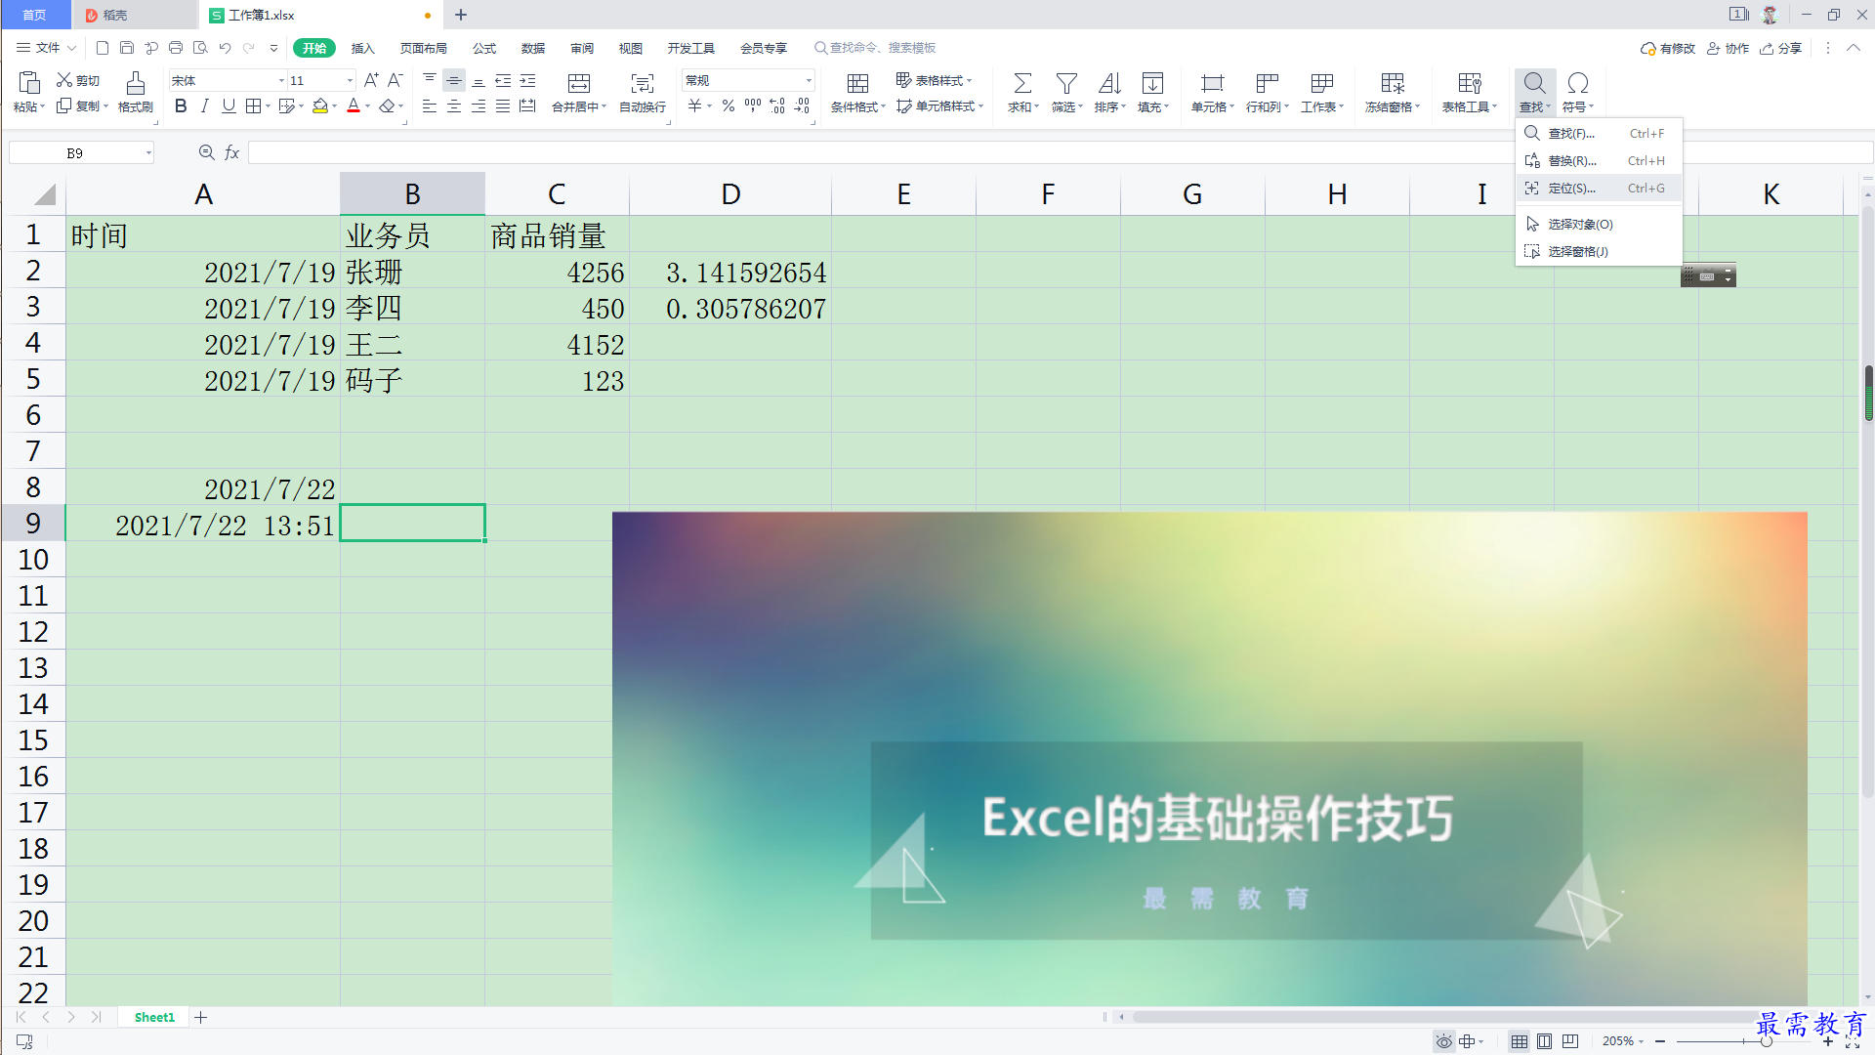Click the percent style icon
Image resolution: width=1875 pixels, height=1055 pixels.
click(729, 106)
